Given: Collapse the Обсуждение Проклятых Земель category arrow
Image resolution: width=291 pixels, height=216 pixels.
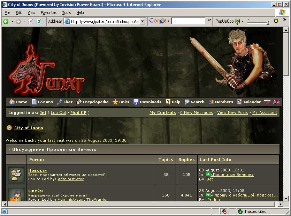Looking at the screenshot, I should 9,149.
